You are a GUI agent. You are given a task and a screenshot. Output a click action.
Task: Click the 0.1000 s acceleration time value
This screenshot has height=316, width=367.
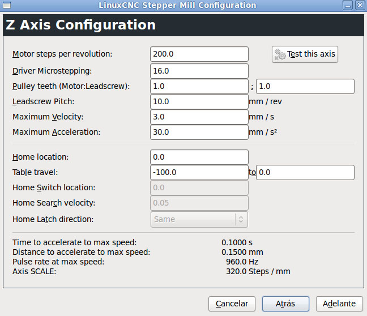237,242
